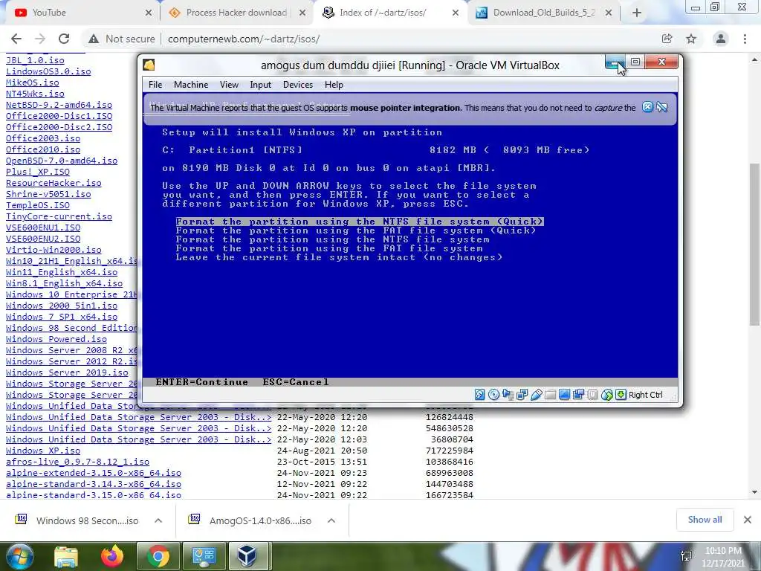Close the YouTube tab
The height and width of the screenshot is (571, 761).
(149, 13)
